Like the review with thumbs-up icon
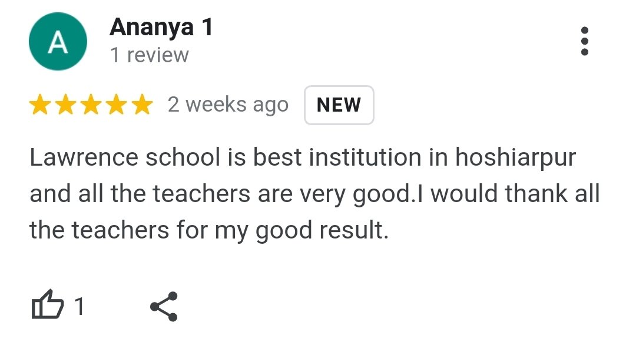The height and width of the screenshot is (346, 636). [x=48, y=305]
